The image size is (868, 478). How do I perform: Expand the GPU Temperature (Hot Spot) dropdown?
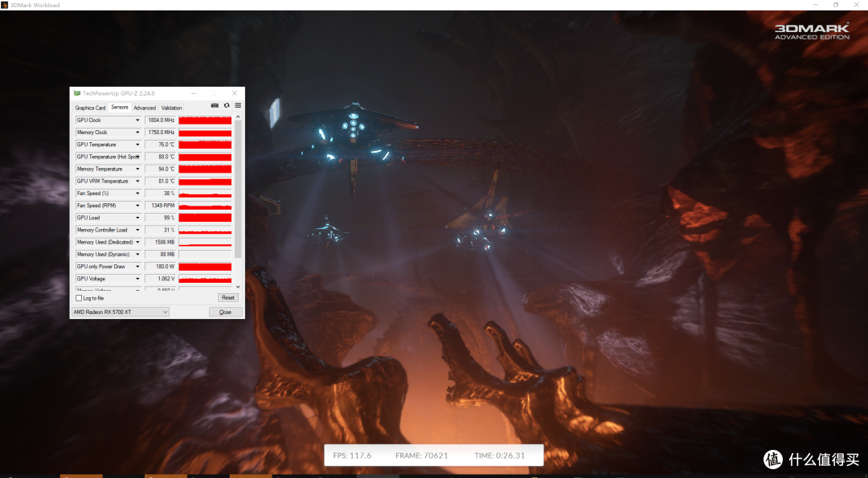137,157
